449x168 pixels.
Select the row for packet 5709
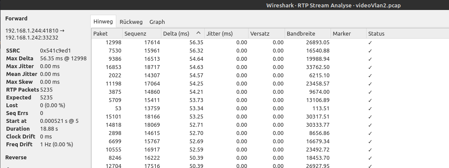coord(270,100)
